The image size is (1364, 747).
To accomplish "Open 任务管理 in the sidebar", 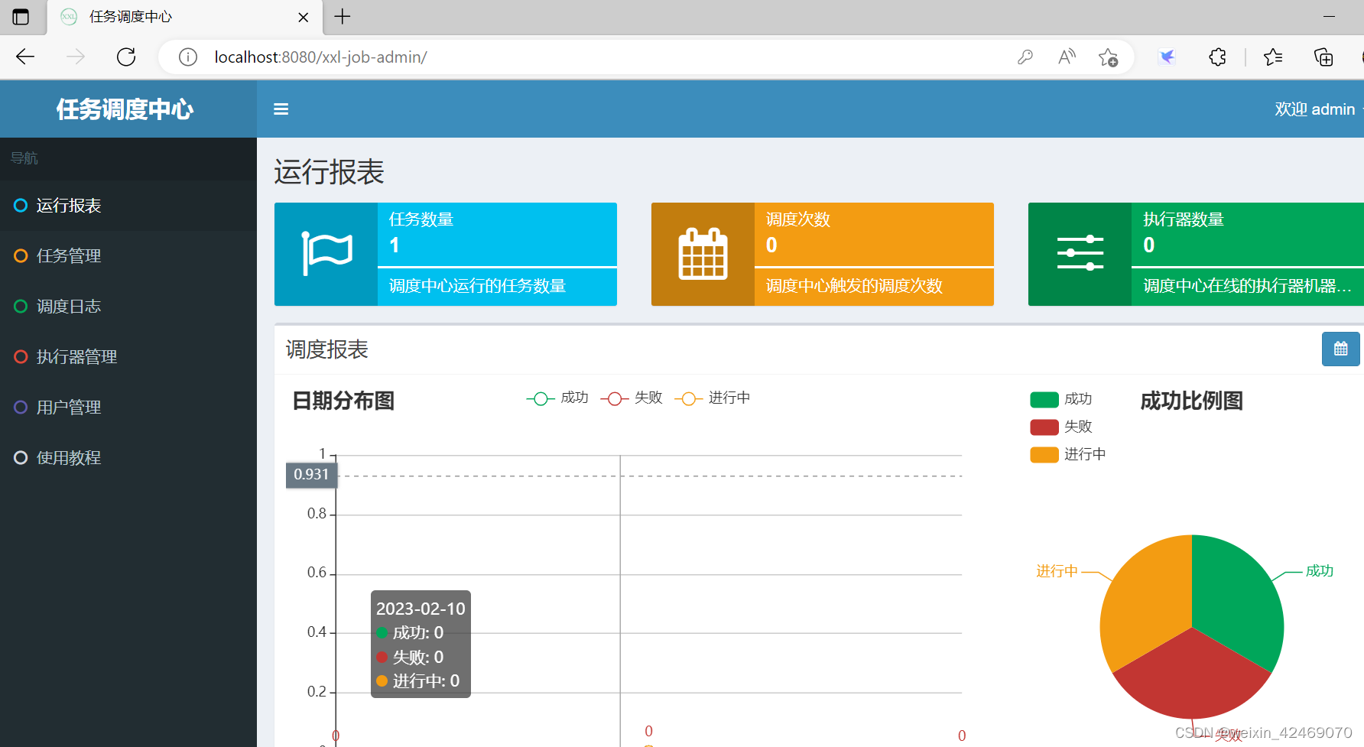I will (x=128, y=256).
